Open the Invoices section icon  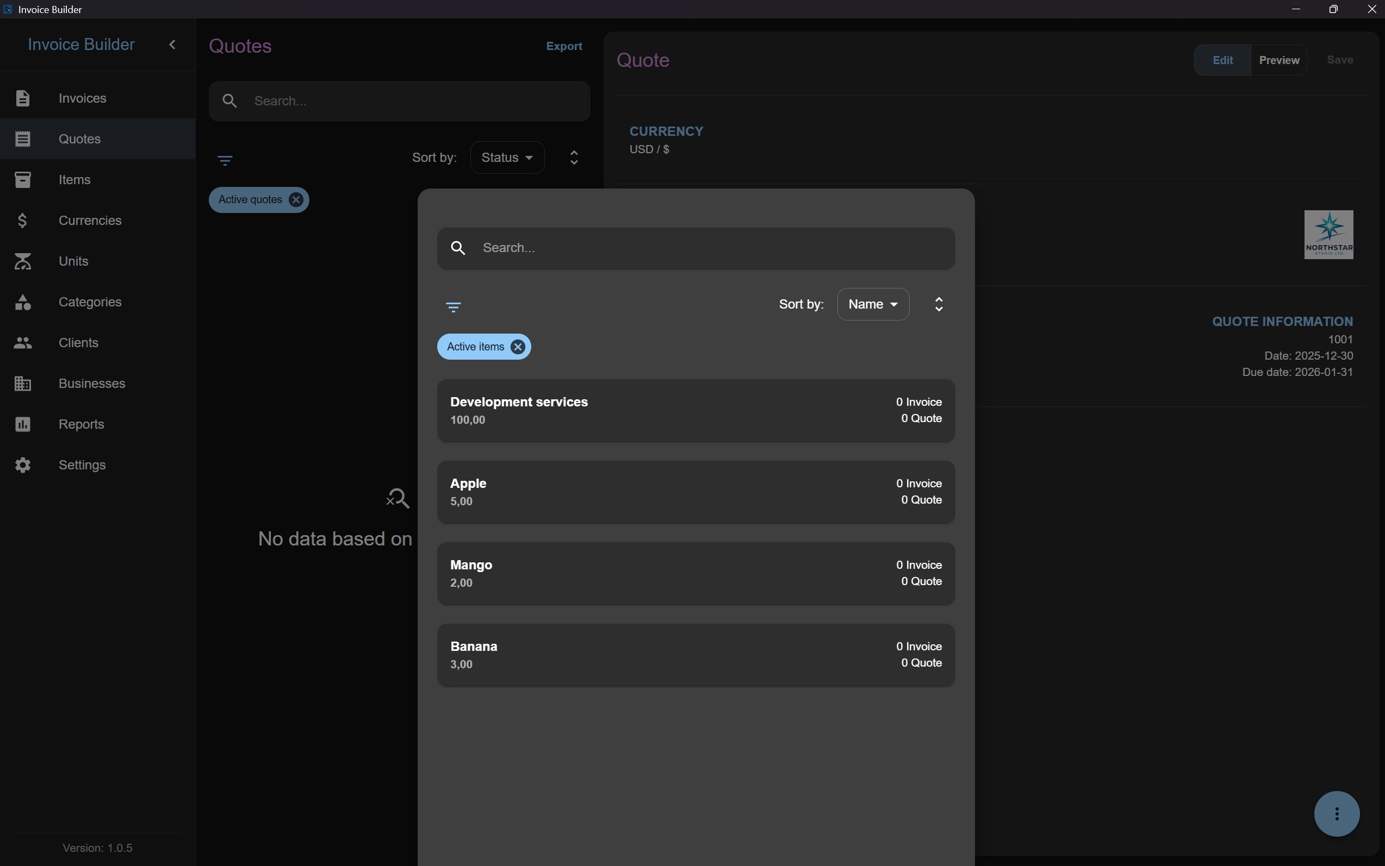pos(22,98)
